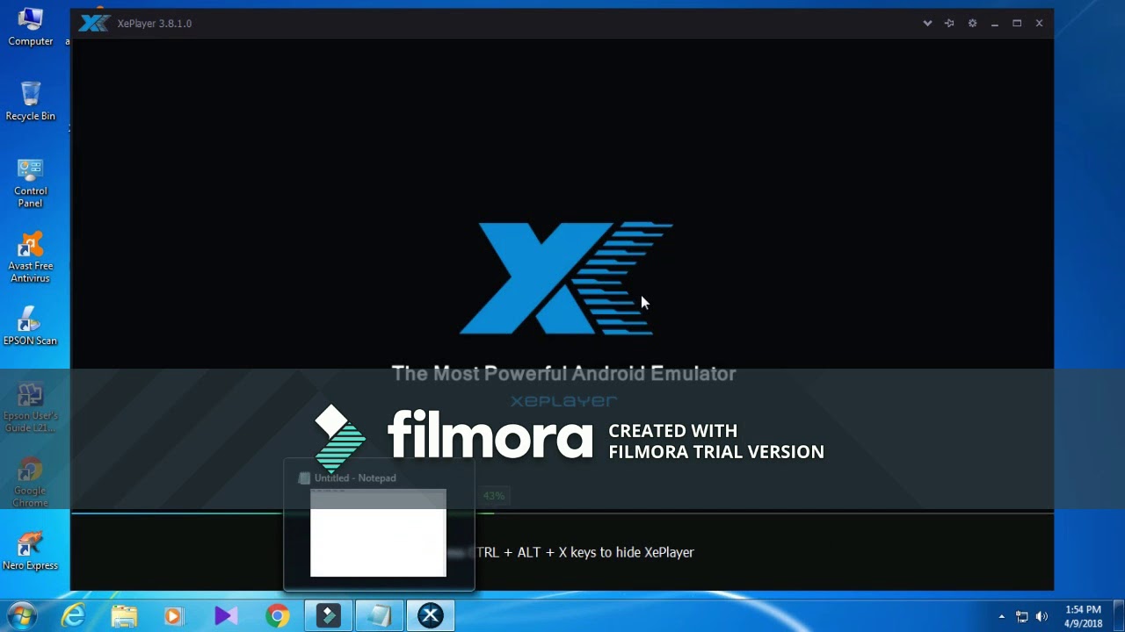Open Visual Studio from the taskbar
1125x632 pixels.
click(x=225, y=616)
